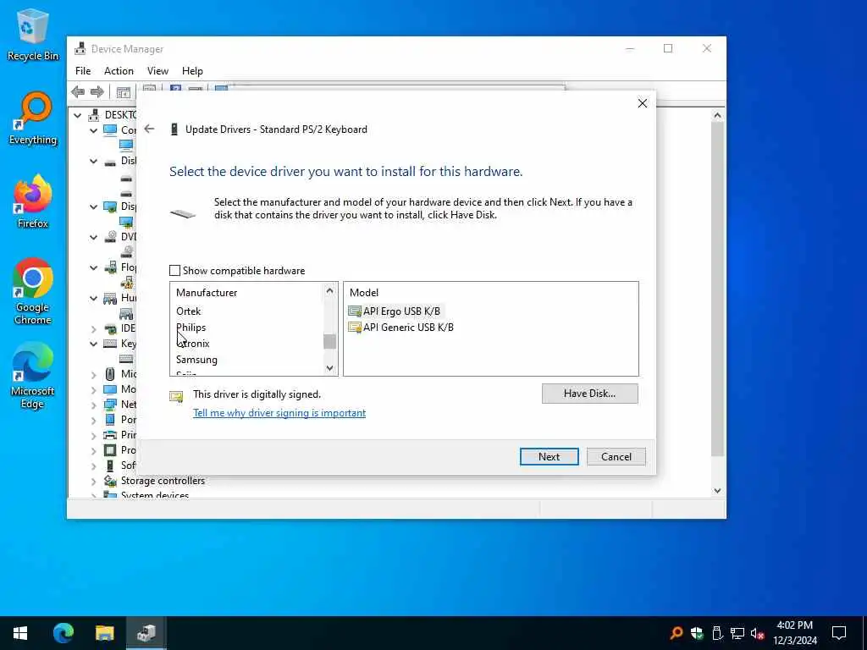Click the Keyboards category icon

[x=110, y=344]
